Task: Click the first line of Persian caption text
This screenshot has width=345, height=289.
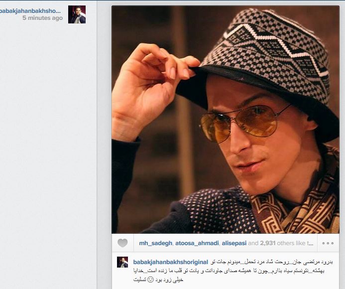Action: click(272, 262)
